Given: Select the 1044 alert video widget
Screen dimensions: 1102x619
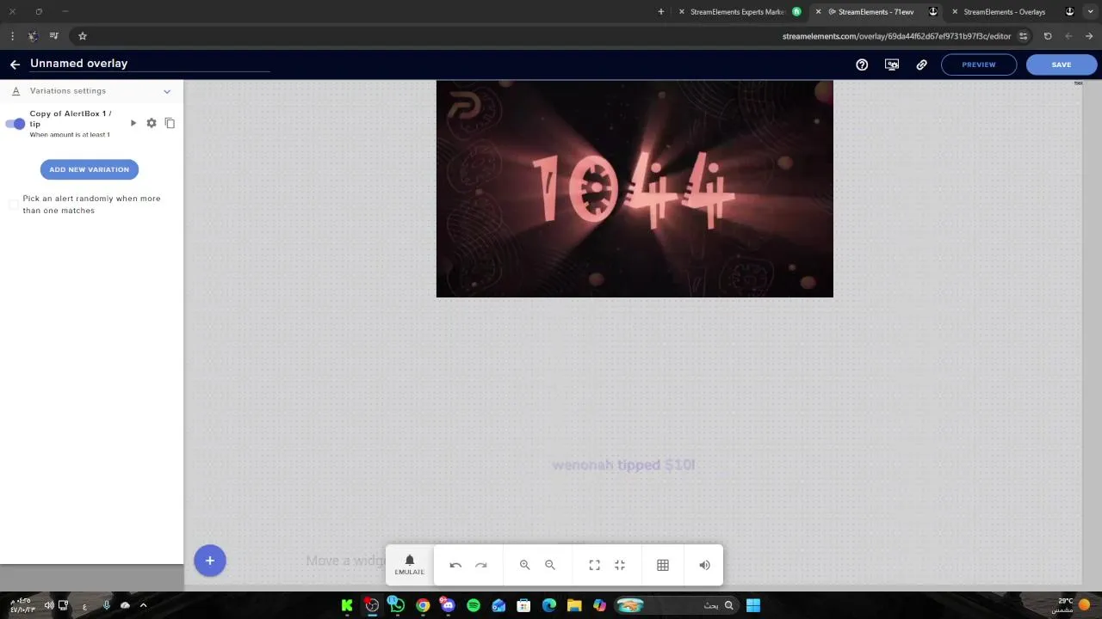Looking at the screenshot, I should [x=635, y=189].
